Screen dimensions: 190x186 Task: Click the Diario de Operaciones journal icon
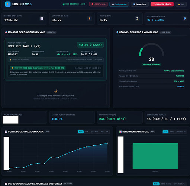click(6, 184)
